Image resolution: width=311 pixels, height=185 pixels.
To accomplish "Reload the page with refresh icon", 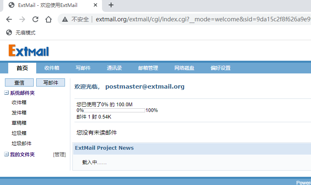I will pos(35,19).
